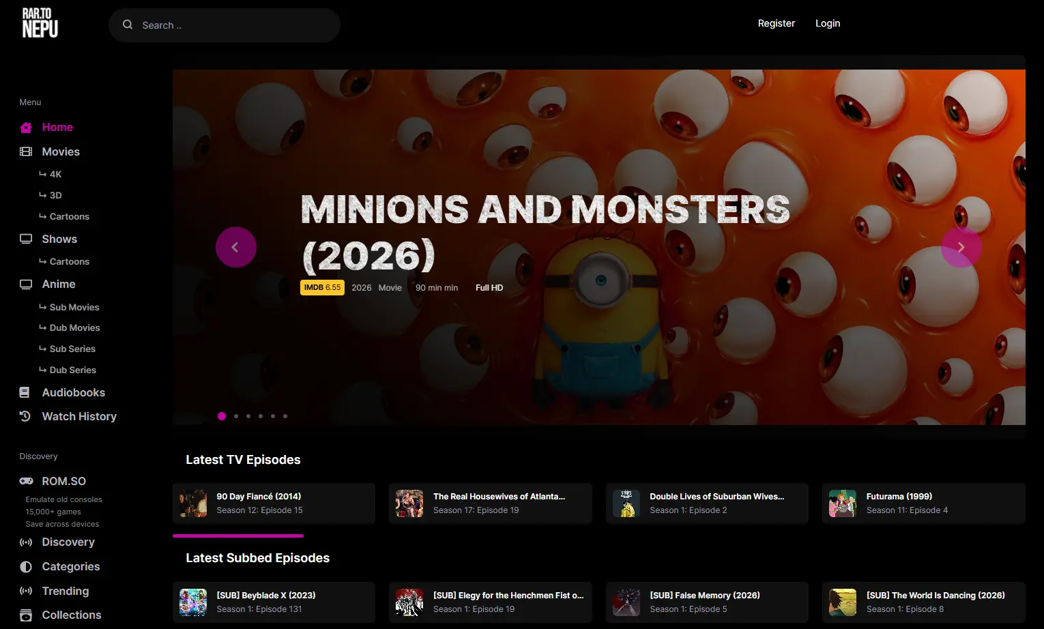Viewport: 1044px width, 629px height.
Task: Click the Beyblade X thumbnail image
Action: click(193, 602)
